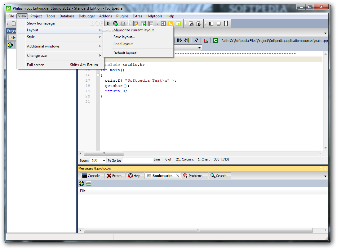Screen dimensions: 337x249
Task: Toggle the bottom panel layout icon
Action: coord(218,24)
